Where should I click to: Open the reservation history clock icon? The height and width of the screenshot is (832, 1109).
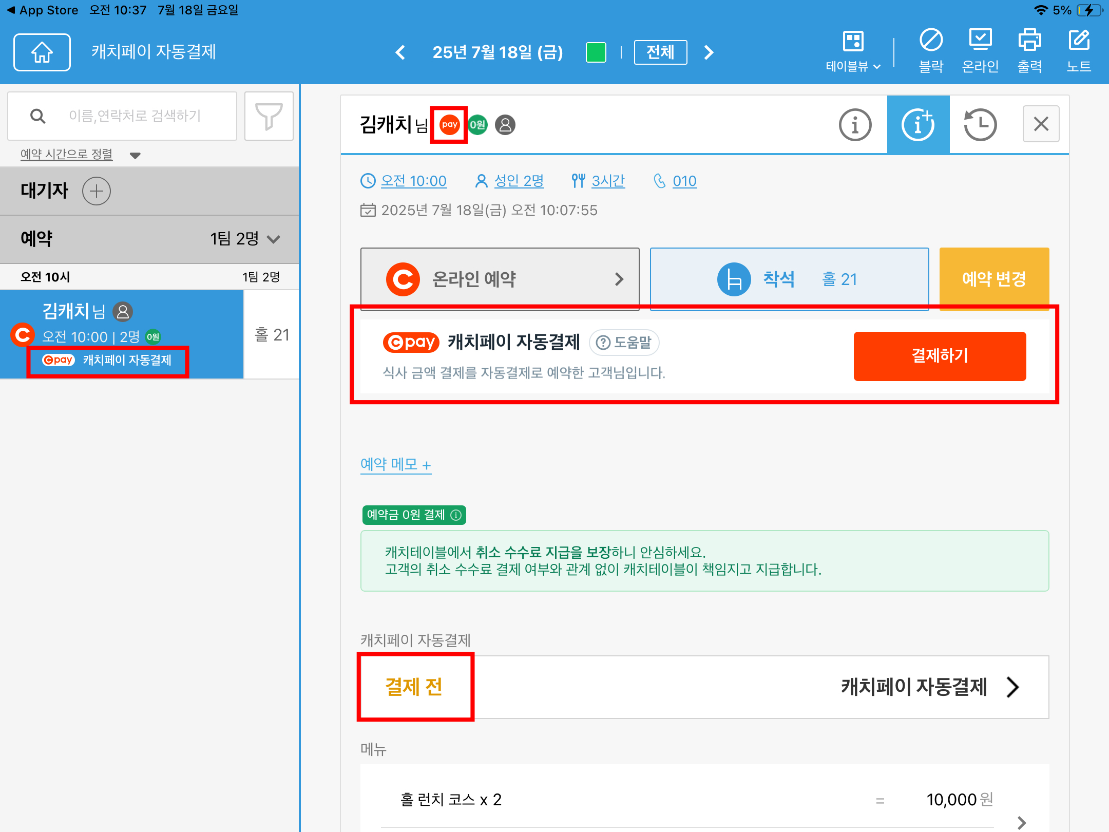(980, 124)
